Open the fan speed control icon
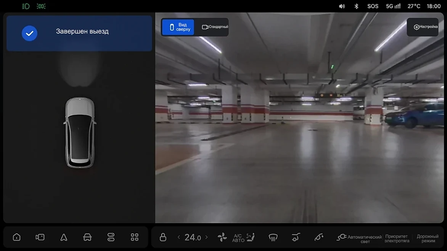This screenshot has height=251, width=447. 222,237
